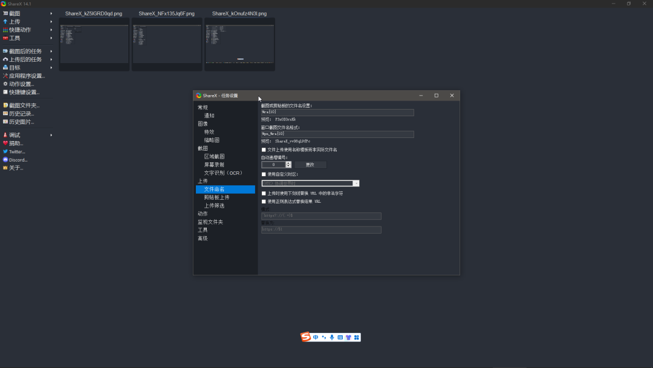Click the microphone voice input icon
The height and width of the screenshot is (368, 653).
(x=332, y=337)
